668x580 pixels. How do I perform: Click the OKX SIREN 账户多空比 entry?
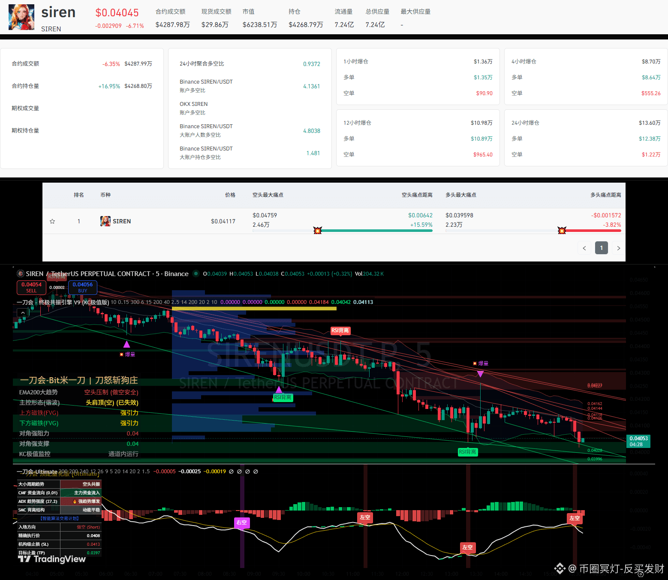pos(194,108)
